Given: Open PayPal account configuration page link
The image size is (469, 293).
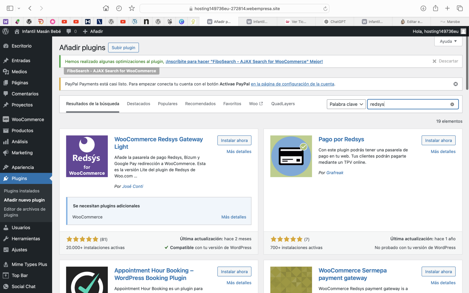Looking at the screenshot, I should click(x=292, y=84).
